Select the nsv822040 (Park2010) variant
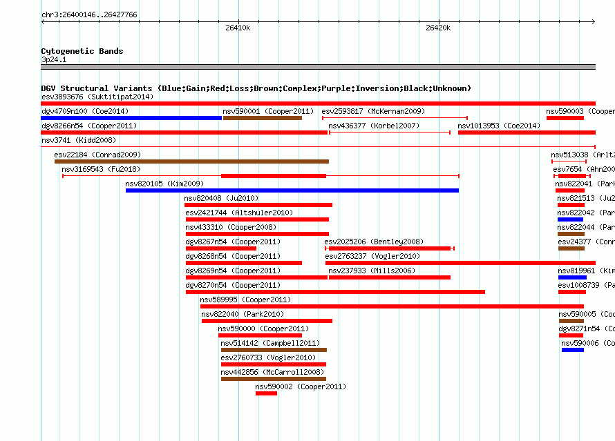615x441 pixels. 267,321
